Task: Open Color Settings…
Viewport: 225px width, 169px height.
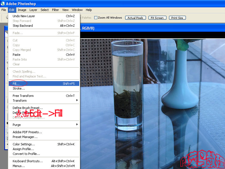Action: tap(44, 144)
